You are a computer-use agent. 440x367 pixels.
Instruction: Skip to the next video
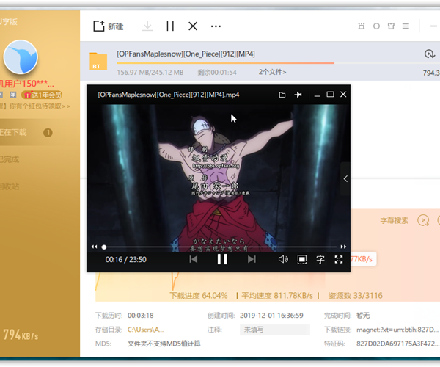click(252, 259)
